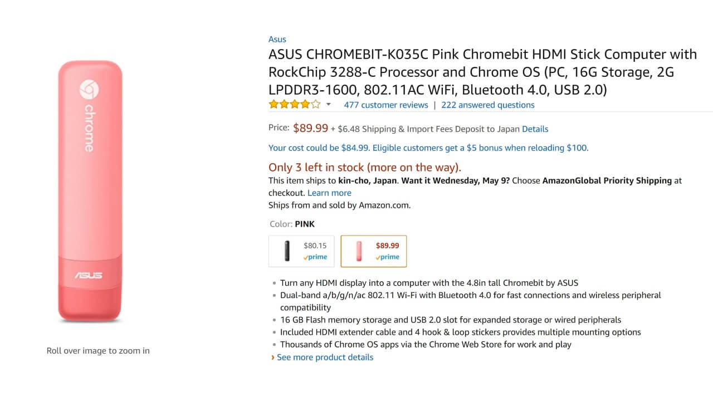Open the 477 customer reviews link
Image resolution: width=713 pixels, height=401 pixels.
[x=386, y=105]
